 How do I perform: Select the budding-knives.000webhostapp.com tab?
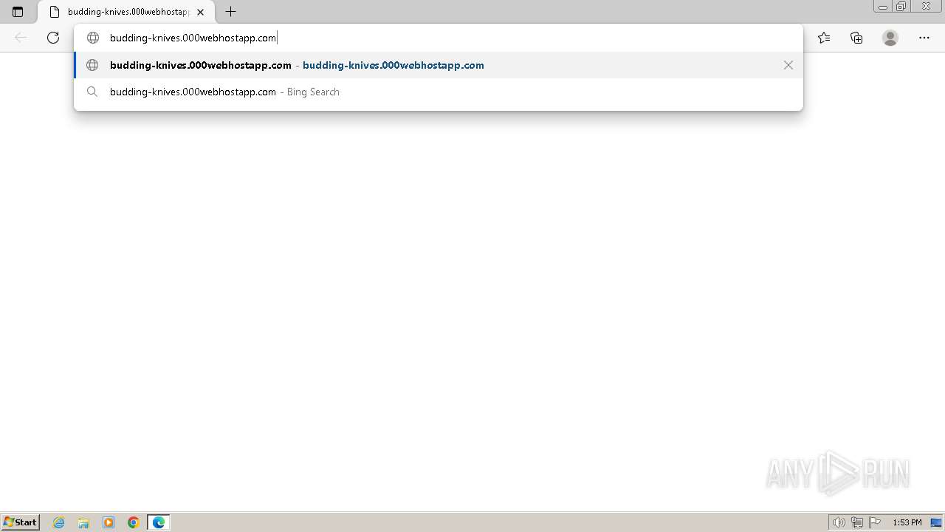(126, 12)
